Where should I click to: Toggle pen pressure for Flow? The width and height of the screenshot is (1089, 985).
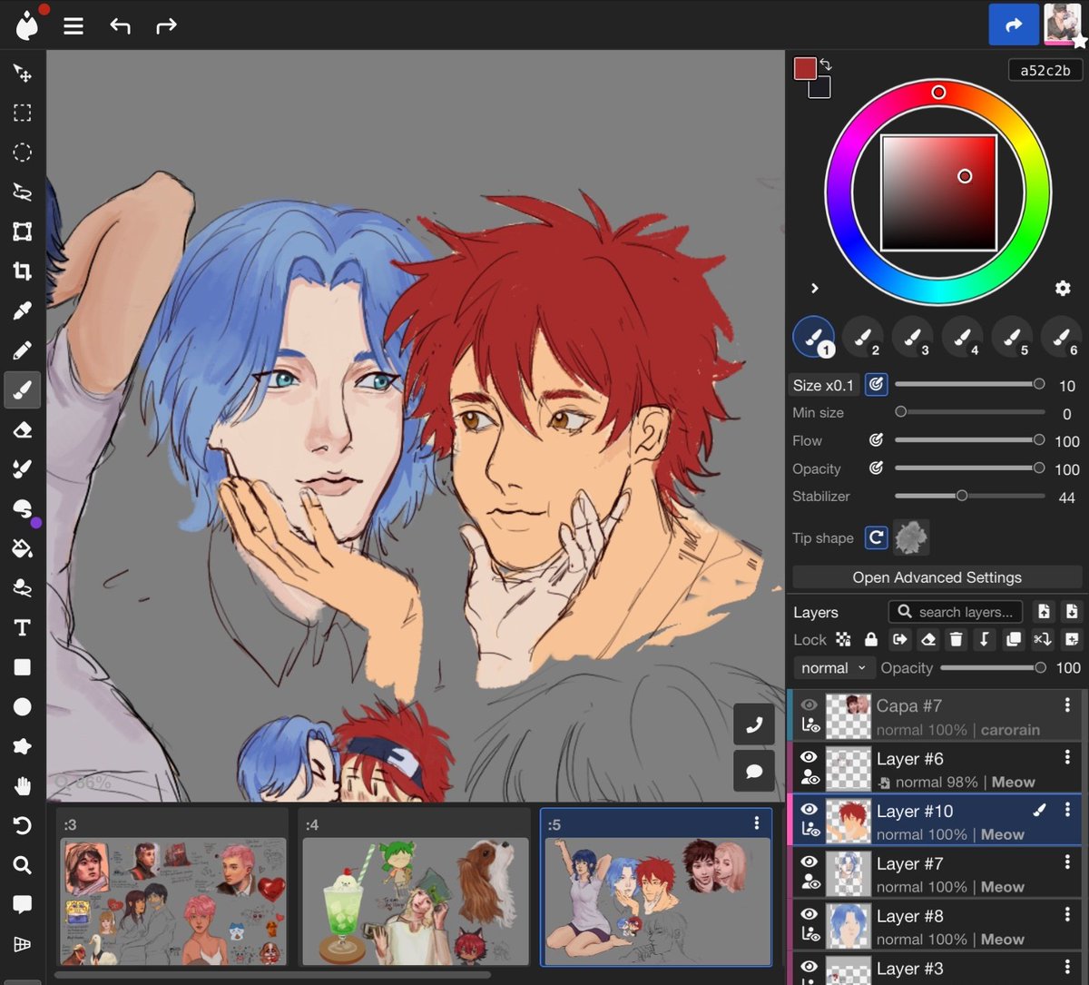point(876,440)
